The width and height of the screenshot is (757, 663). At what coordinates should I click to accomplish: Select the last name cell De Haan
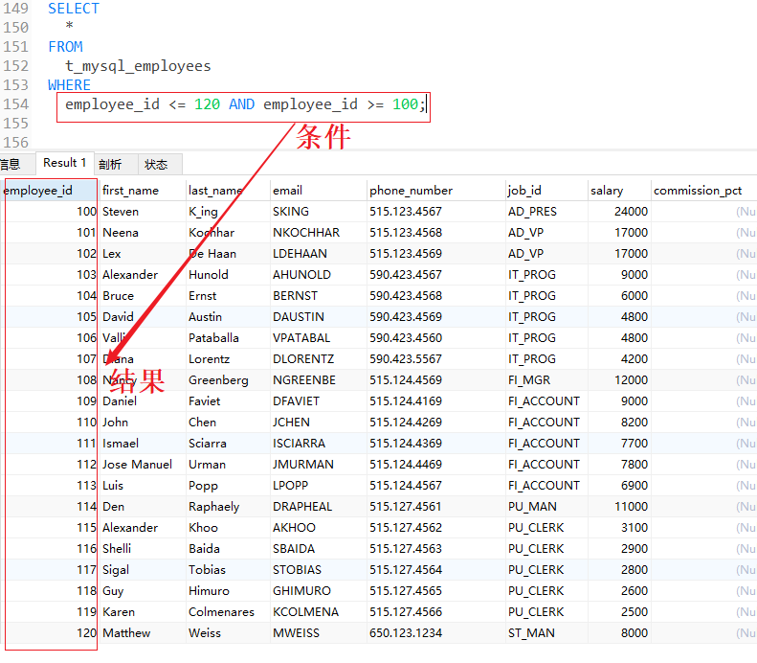228,254
